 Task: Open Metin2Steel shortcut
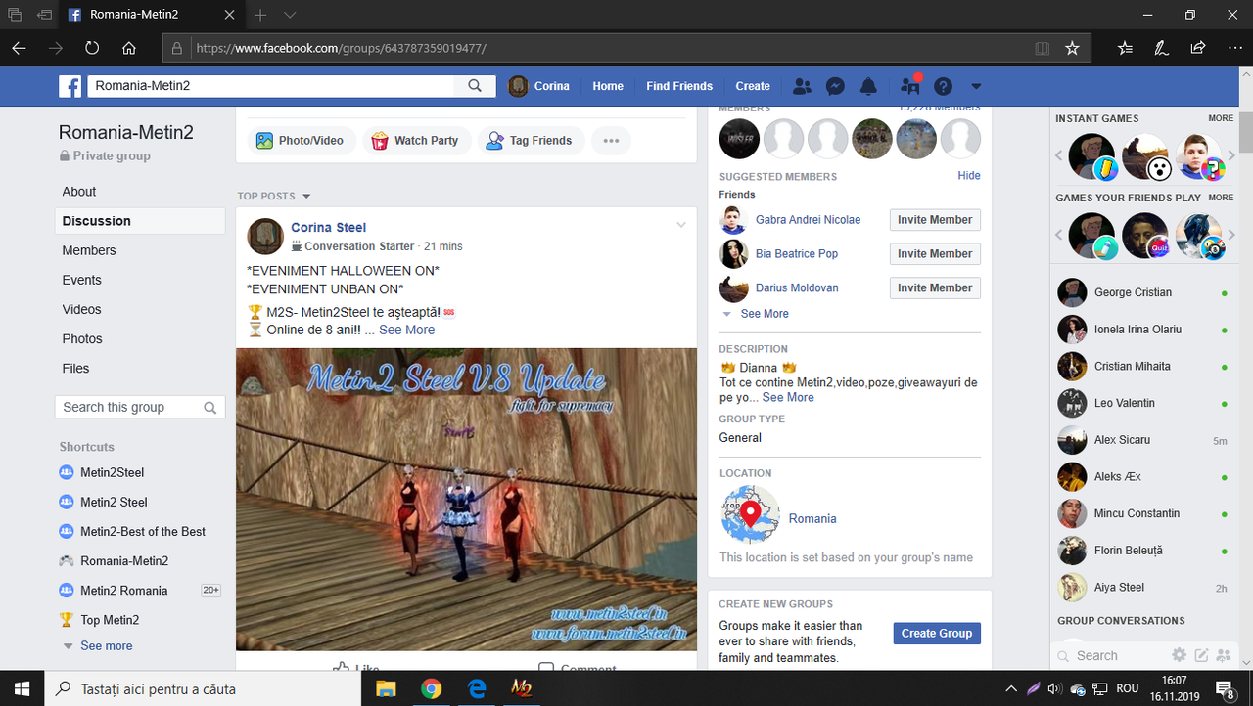coord(113,472)
